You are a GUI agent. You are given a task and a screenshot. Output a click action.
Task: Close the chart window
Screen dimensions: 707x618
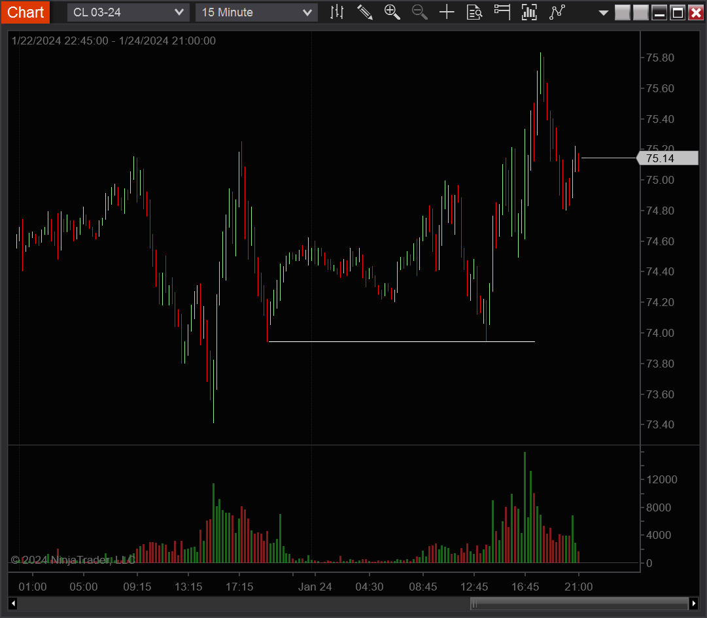(x=696, y=12)
